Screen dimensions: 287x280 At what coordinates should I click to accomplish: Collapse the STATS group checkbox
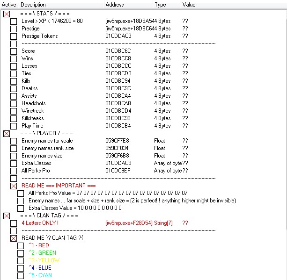pos(7,14)
